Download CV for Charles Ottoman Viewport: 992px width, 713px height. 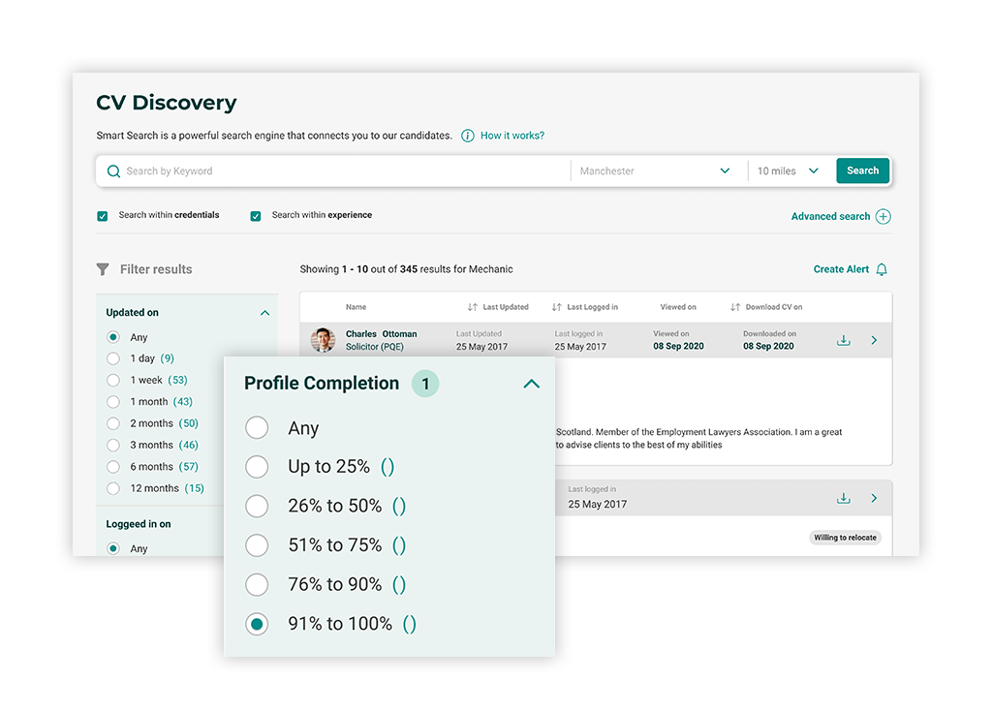click(x=844, y=340)
